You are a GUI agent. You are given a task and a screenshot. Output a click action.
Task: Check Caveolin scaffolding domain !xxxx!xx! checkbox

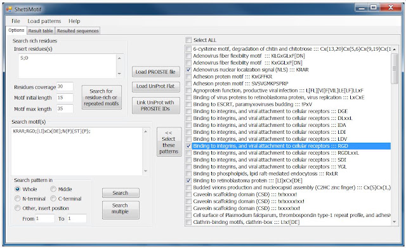click(x=188, y=209)
